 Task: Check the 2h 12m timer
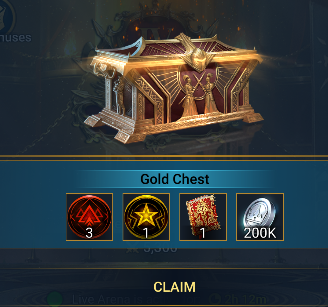click(x=245, y=299)
